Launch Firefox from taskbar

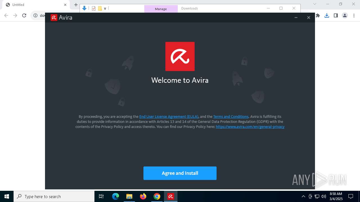tap(143, 196)
